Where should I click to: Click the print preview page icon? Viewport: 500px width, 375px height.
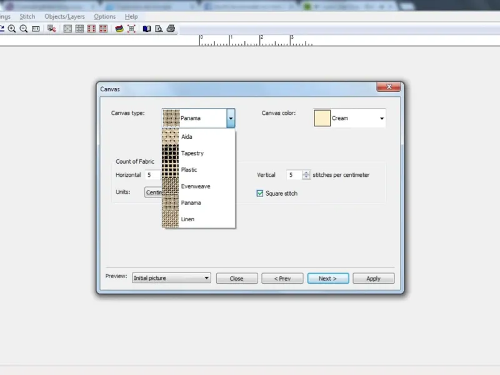(x=159, y=29)
